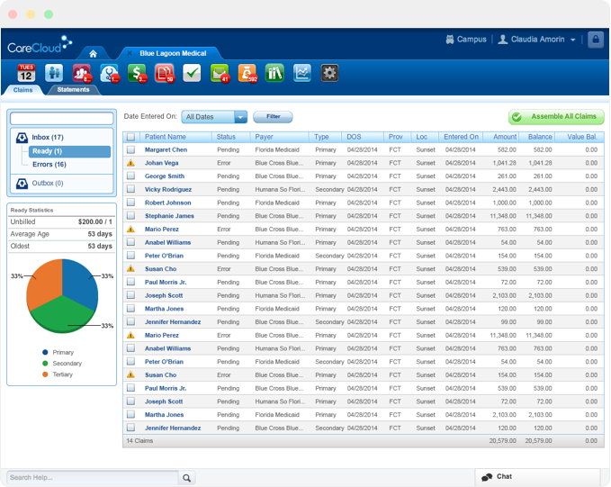Click the green dollar sign billing icon
Viewport: 611px width, 487px height.
click(137, 73)
